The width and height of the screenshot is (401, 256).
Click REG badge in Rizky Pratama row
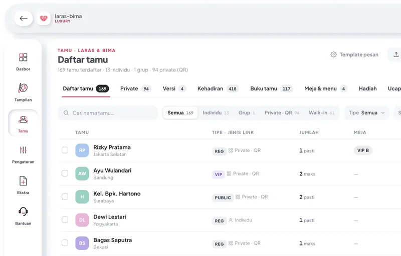pyautogui.click(x=219, y=151)
